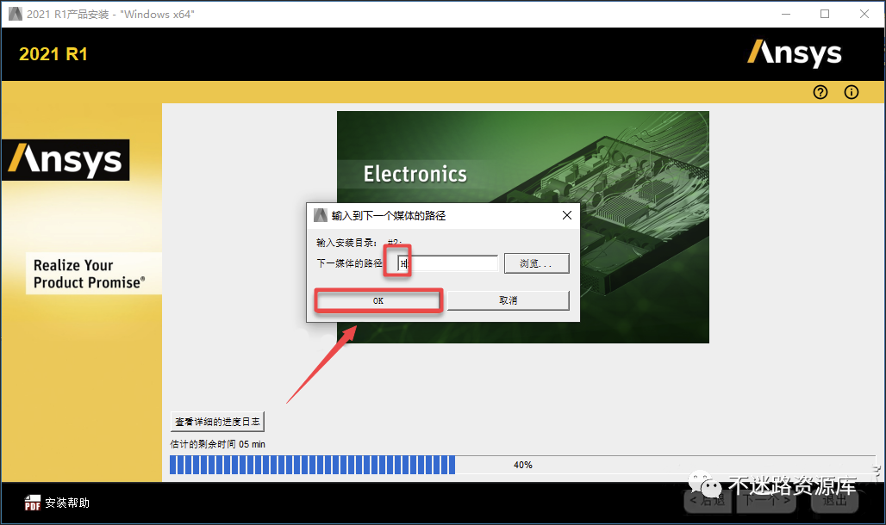Open the PDF installation help icon
This screenshot has height=525, width=886.
click(33, 503)
